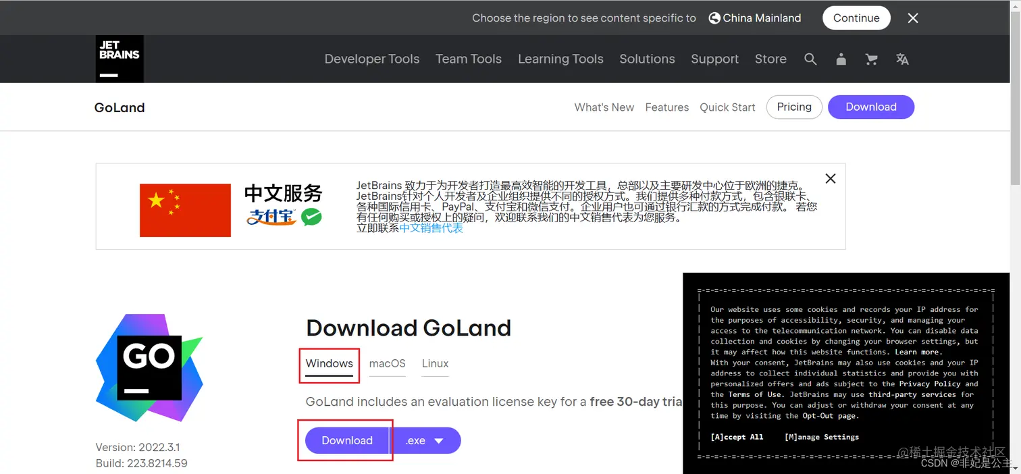
Task: Click the JetBrains logo
Action: click(x=119, y=59)
